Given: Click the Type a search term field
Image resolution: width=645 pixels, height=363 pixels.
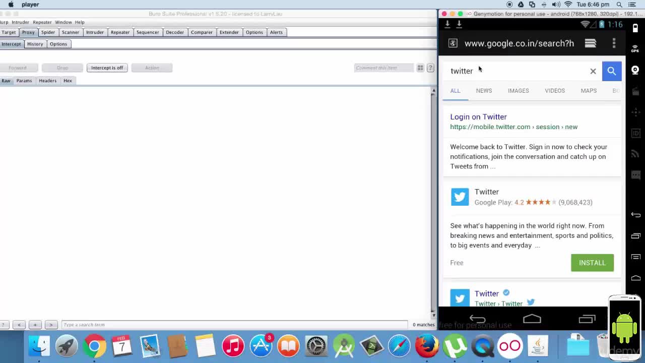Looking at the screenshot, I should click(234, 325).
